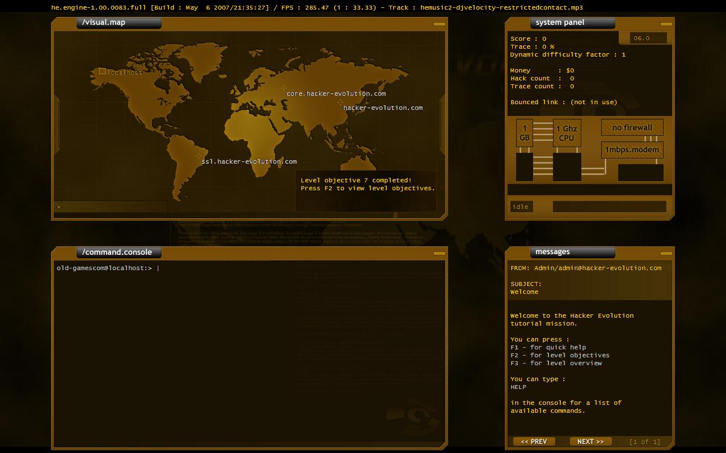The width and height of the screenshot is (726, 453).
Task: Click the Trace : 0 % line
Action: pos(532,46)
